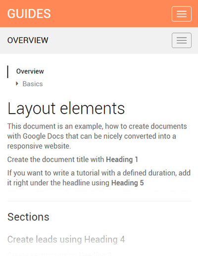
Task: Click the 'This document is an example' paragraph
Action: pos(97,136)
